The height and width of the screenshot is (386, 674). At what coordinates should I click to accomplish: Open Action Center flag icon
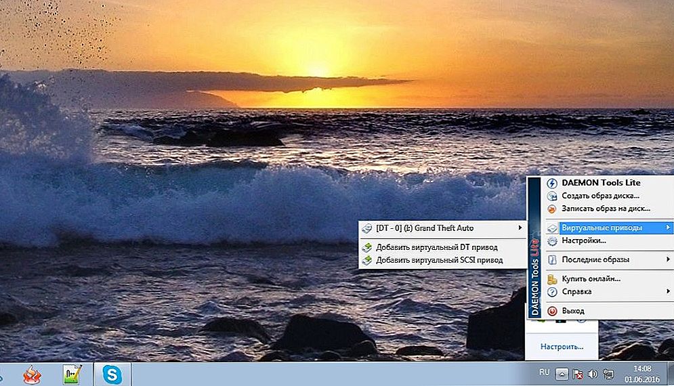(x=578, y=374)
